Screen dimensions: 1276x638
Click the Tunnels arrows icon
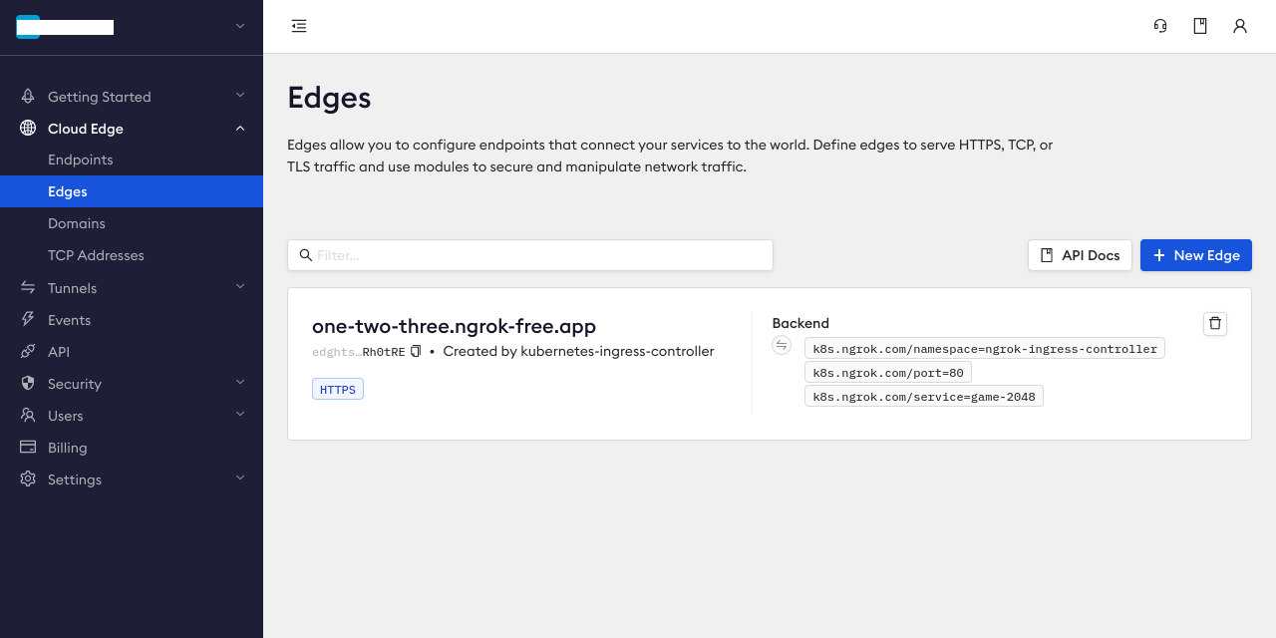[x=28, y=288]
